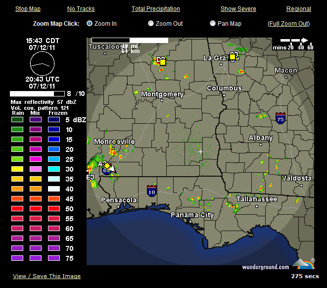Click the Monroeville city label
The width and height of the screenshot is (327, 288).
point(114,142)
